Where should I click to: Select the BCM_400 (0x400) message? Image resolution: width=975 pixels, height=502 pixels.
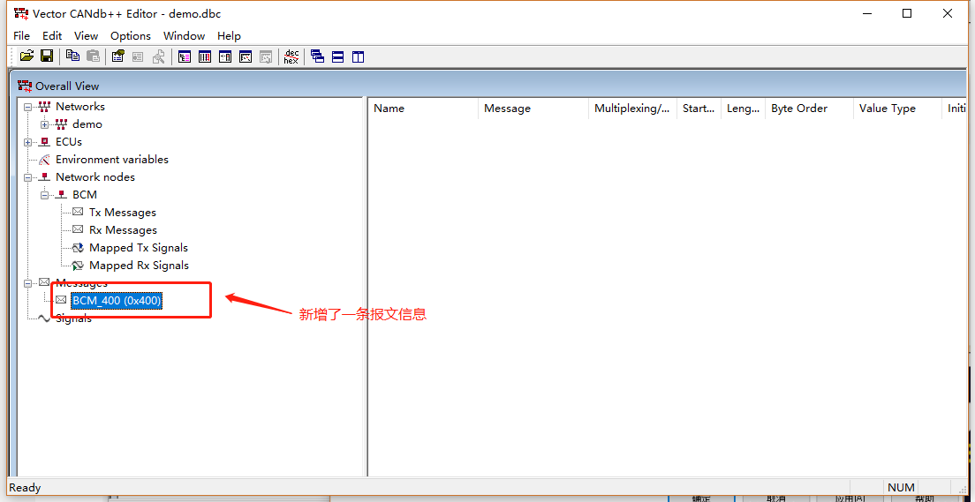[x=117, y=301]
